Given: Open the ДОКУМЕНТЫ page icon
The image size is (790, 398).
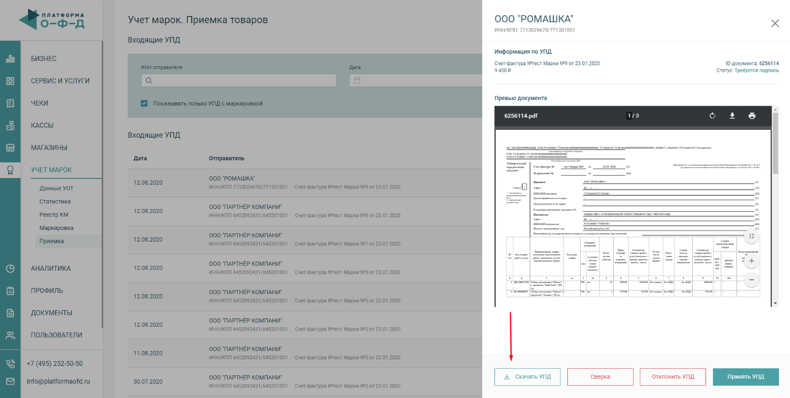Looking at the screenshot, I should coord(10,313).
